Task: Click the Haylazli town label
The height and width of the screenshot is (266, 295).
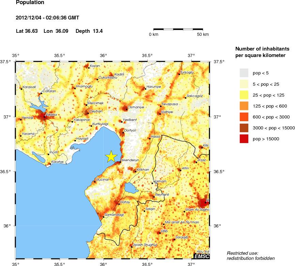Action: click(82, 139)
